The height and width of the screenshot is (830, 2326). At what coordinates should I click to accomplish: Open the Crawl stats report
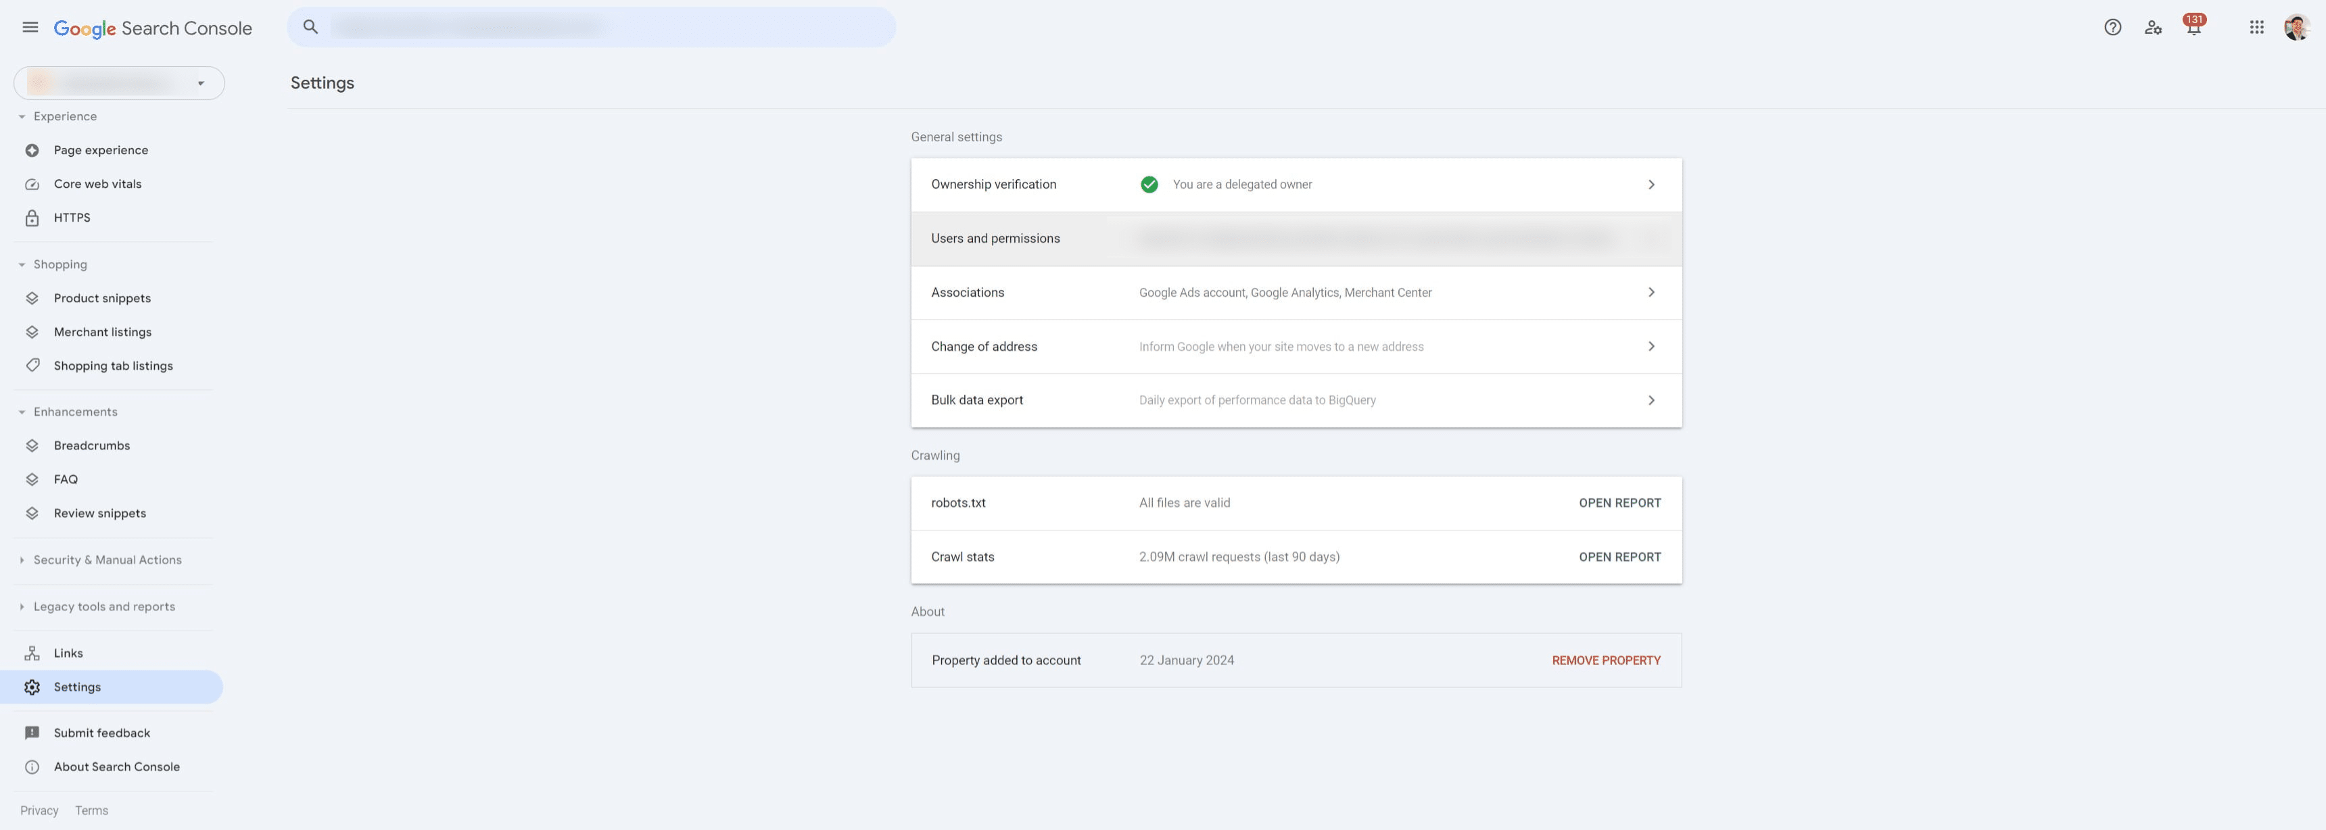1619,557
